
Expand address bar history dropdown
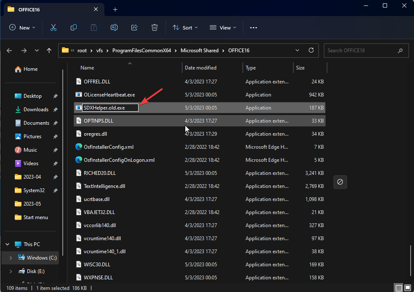coord(297,50)
